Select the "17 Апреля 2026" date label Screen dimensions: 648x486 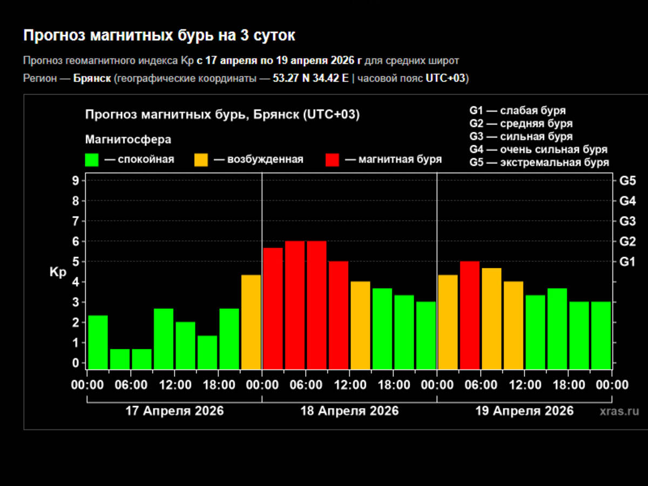tap(174, 411)
